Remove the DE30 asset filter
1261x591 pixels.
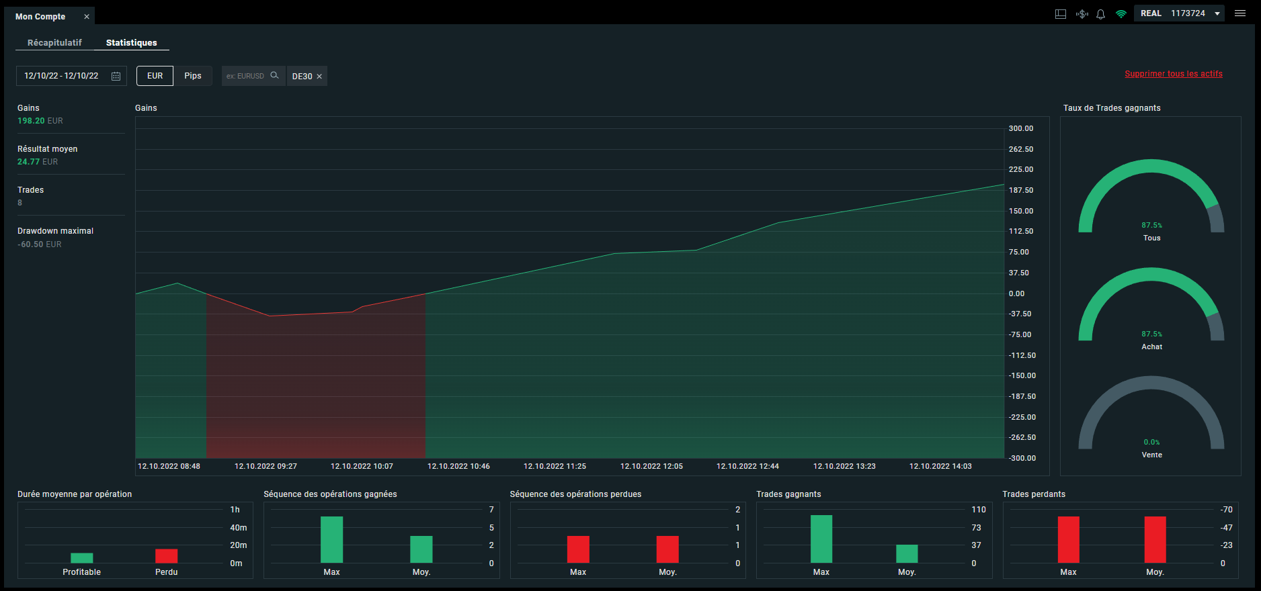click(x=319, y=77)
